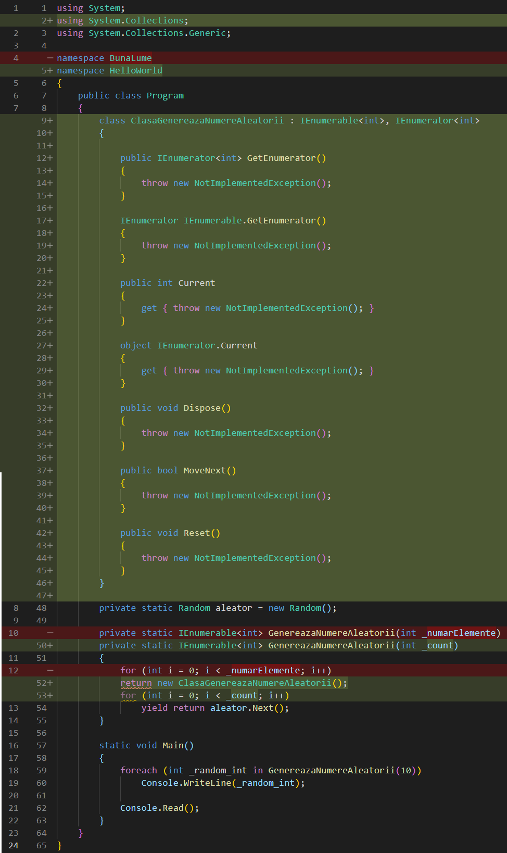The image size is (507, 853).
Task: Click the 'foreach' keyword in Main
Action: tap(138, 770)
